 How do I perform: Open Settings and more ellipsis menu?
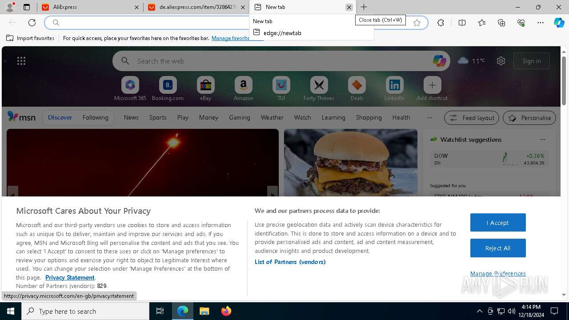pyautogui.click(x=541, y=23)
